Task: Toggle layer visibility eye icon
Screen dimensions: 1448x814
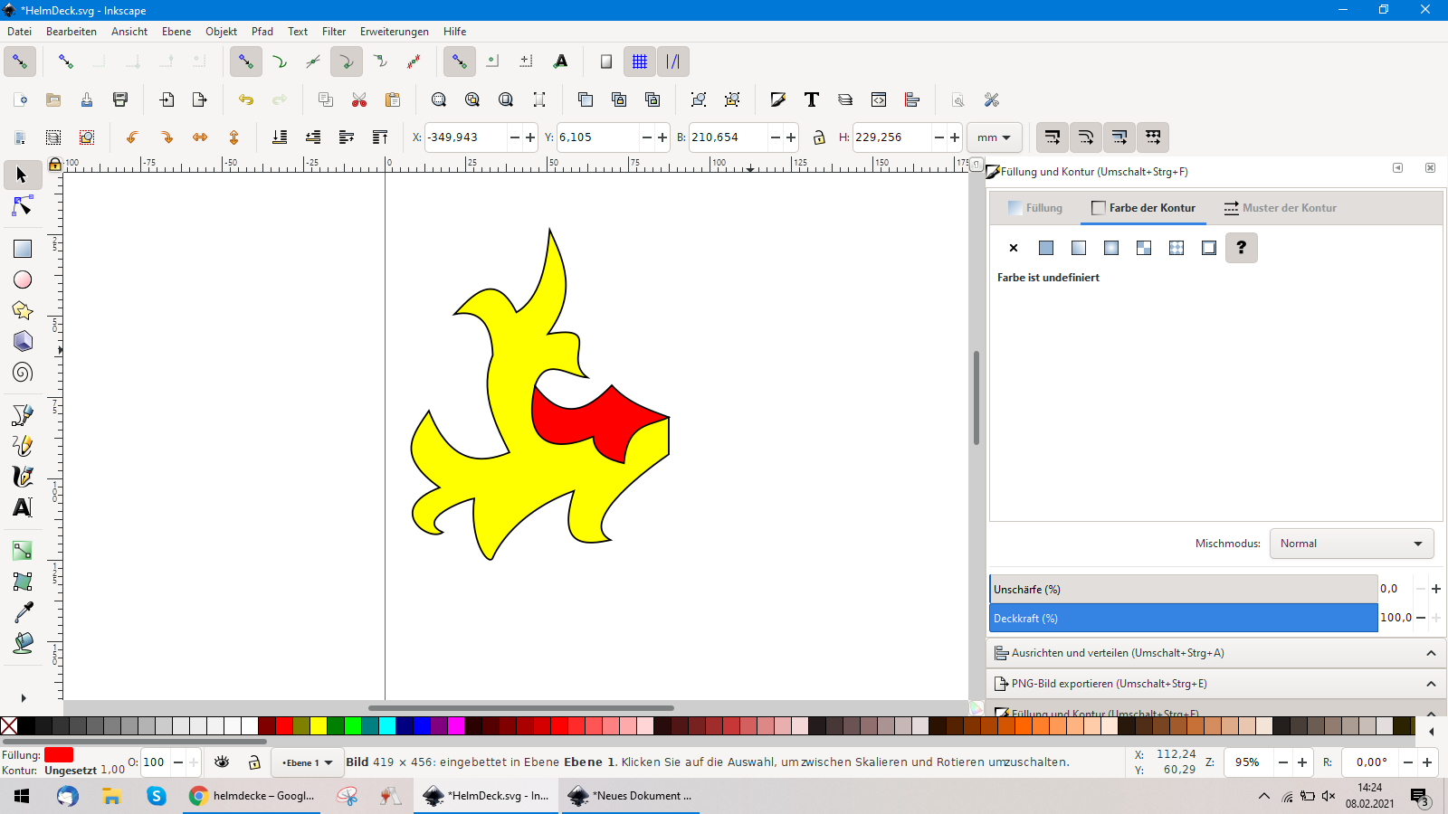Action: (x=222, y=762)
